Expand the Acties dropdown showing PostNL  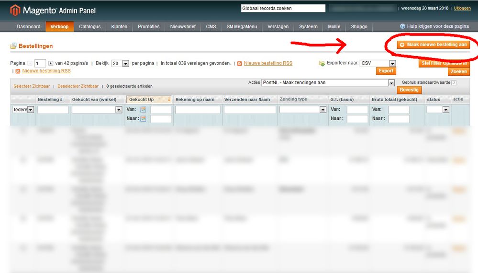[x=391, y=83]
